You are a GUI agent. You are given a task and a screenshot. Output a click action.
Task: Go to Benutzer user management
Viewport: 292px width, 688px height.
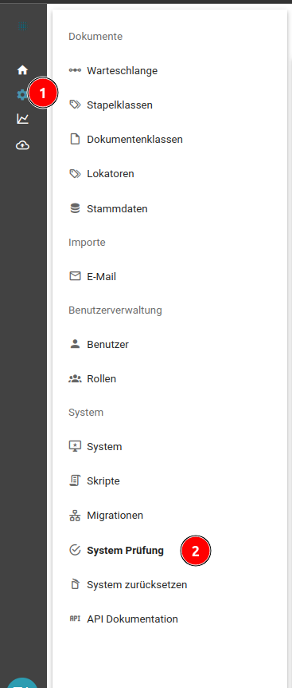[107, 345]
